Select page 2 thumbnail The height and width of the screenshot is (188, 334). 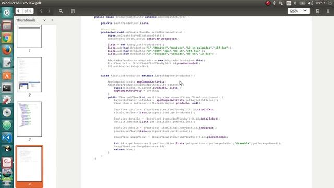29,75
